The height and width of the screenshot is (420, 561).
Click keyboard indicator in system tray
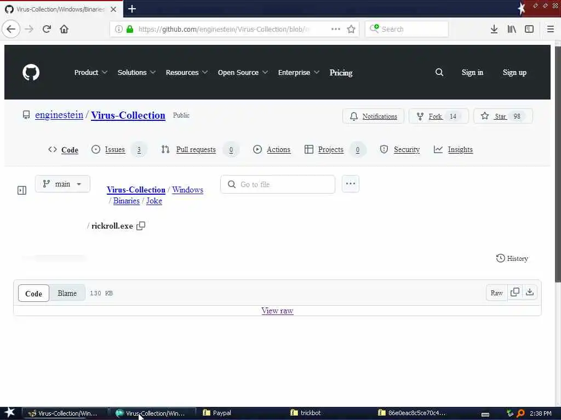coord(485,414)
